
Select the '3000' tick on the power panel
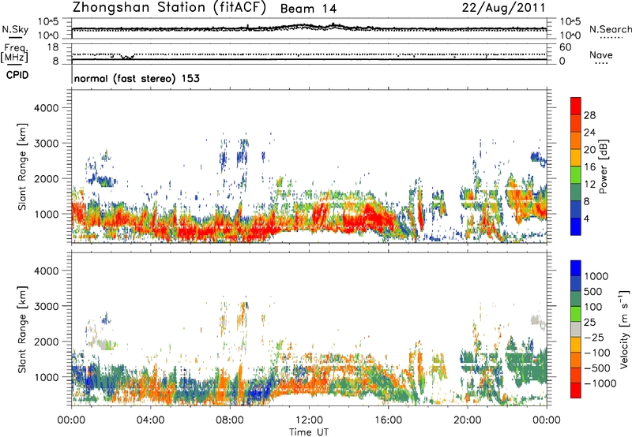[46, 144]
